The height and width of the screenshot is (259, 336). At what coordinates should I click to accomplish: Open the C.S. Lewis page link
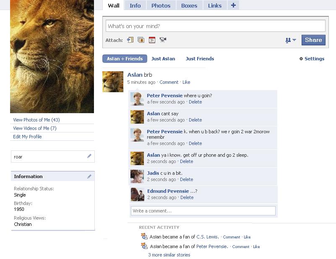[208, 237]
